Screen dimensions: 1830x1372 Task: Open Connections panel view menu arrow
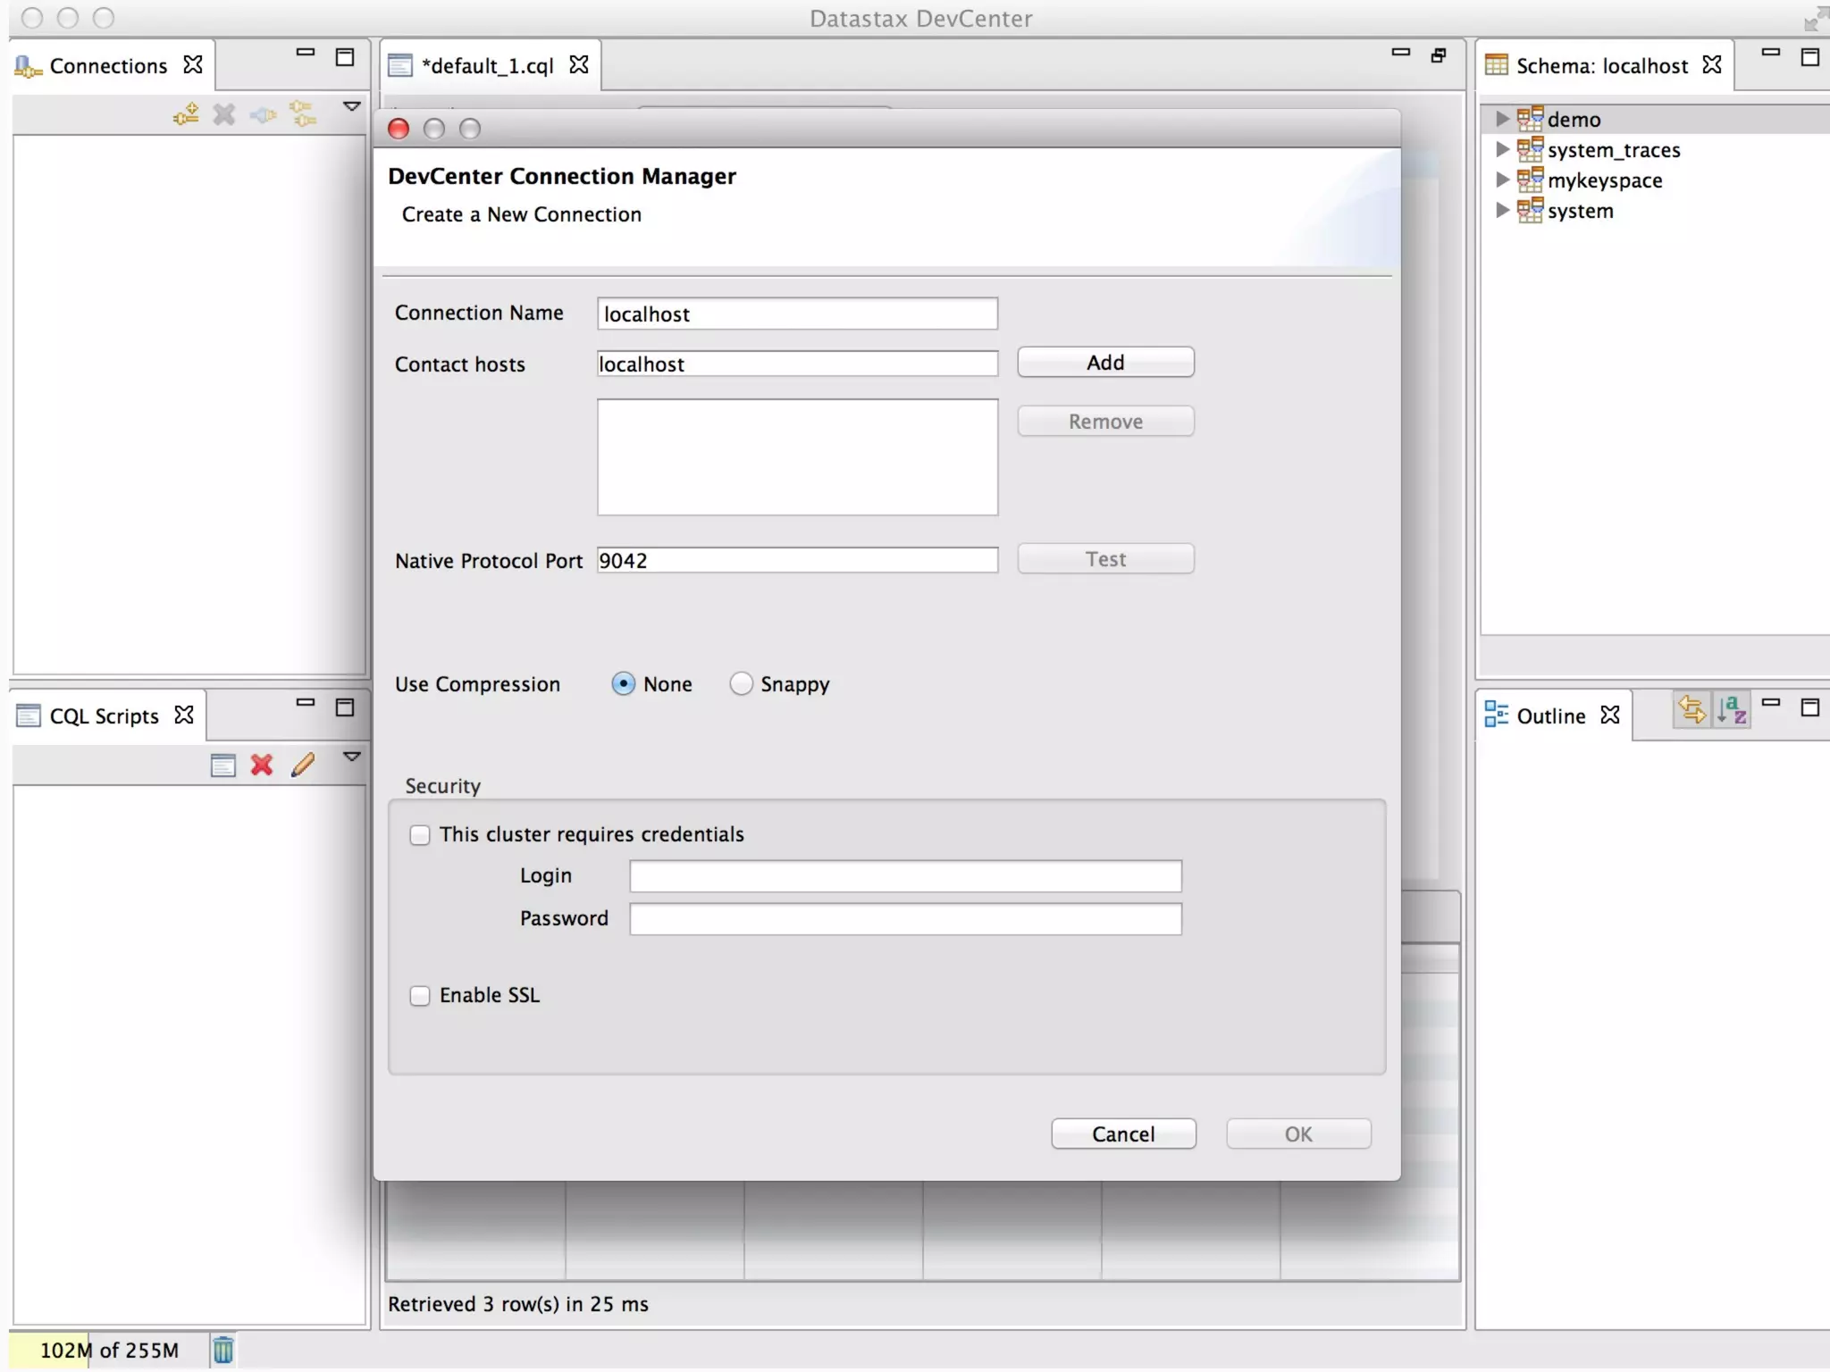352,106
